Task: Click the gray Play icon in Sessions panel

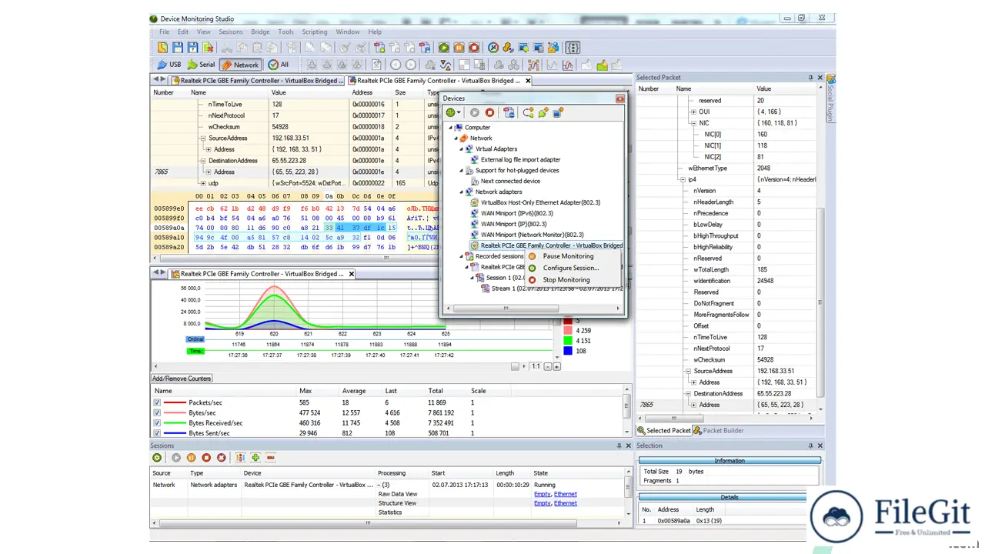Action: point(176,458)
